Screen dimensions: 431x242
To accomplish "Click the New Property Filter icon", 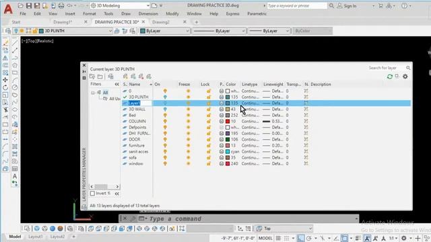I will 92,77.
